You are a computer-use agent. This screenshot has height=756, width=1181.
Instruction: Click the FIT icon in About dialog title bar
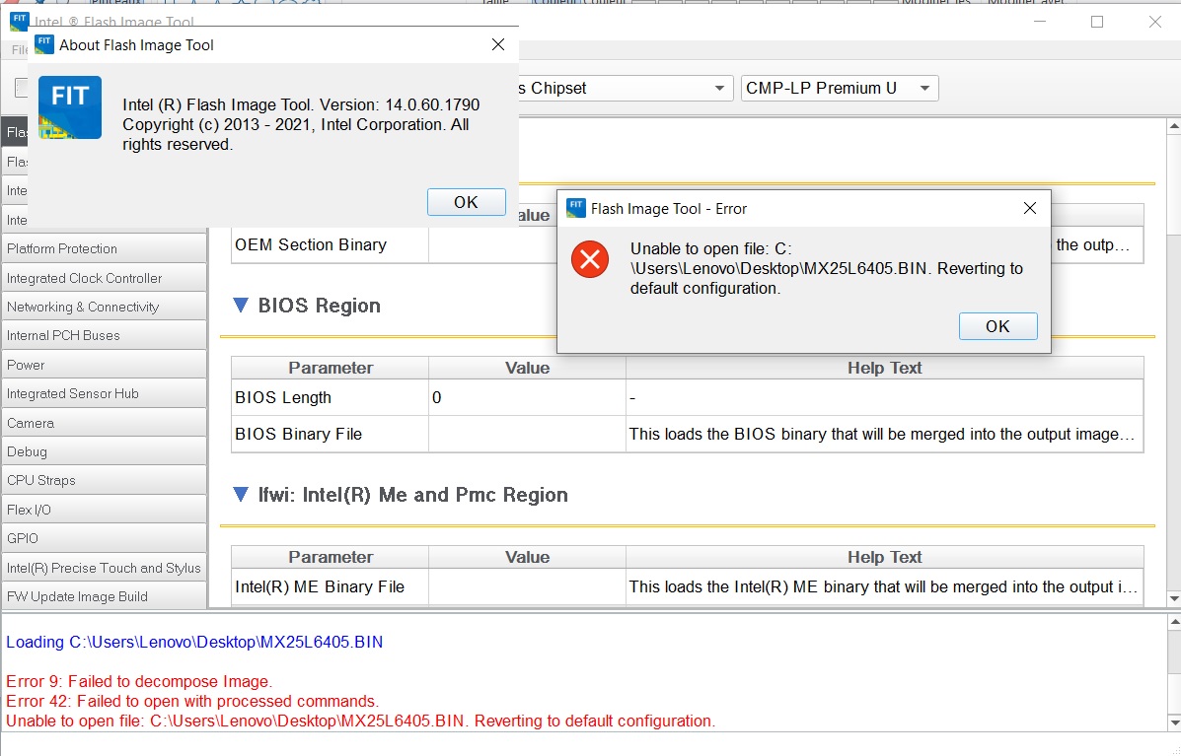(x=44, y=44)
